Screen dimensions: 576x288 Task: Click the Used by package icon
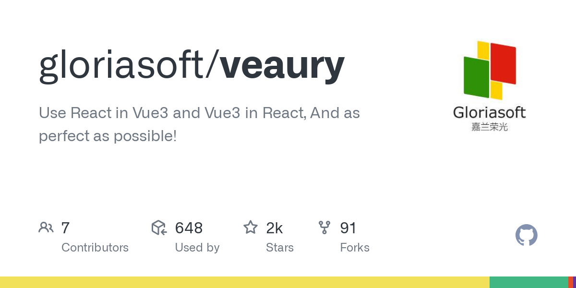(x=159, y=228)
